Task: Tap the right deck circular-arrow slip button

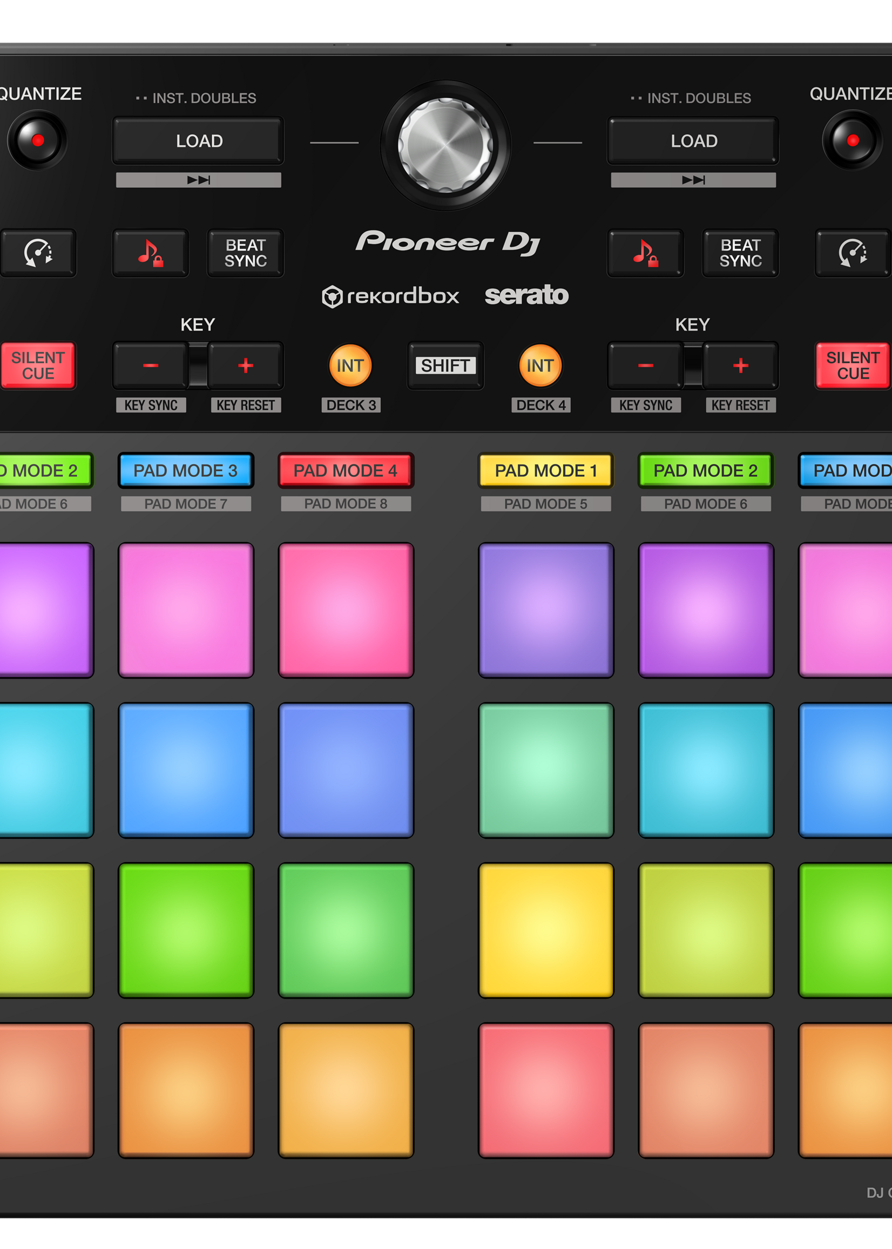Action: [853, 253]
